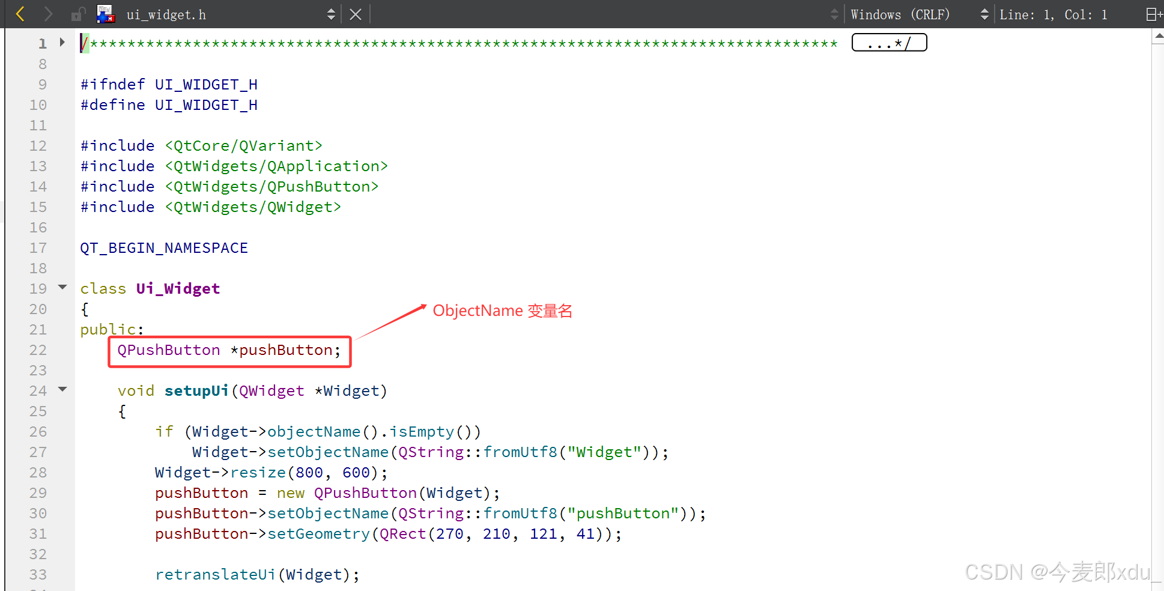Open the symbol selector dropdown
This screenshot has width=1164, height=591.
click(834, 14)
